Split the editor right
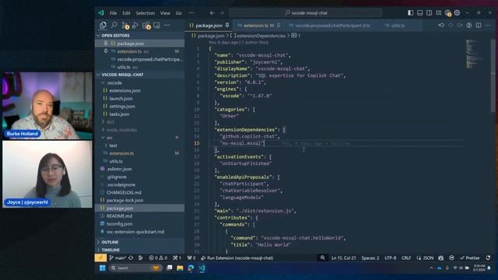Viewport: 498px width, 280px height. (479, 25)
